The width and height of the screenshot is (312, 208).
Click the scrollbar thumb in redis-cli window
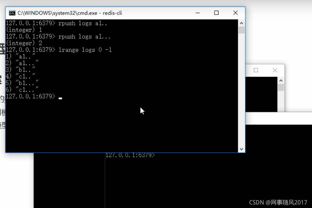tap(241, 30)
